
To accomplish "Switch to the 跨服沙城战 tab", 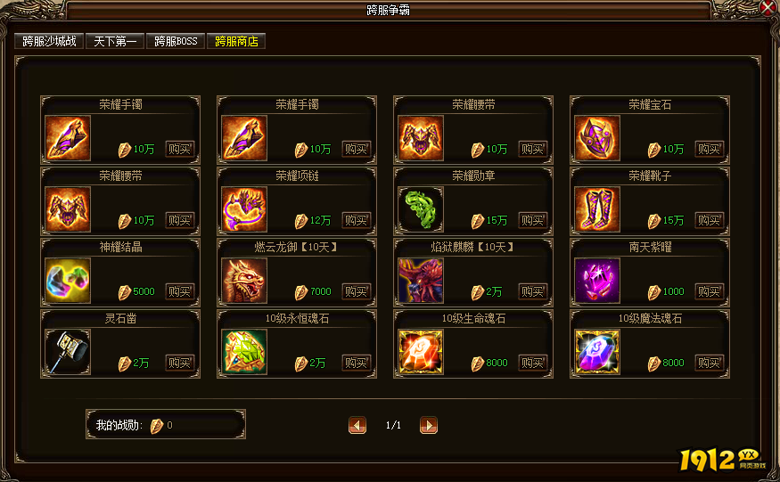I will pos(49,41).
